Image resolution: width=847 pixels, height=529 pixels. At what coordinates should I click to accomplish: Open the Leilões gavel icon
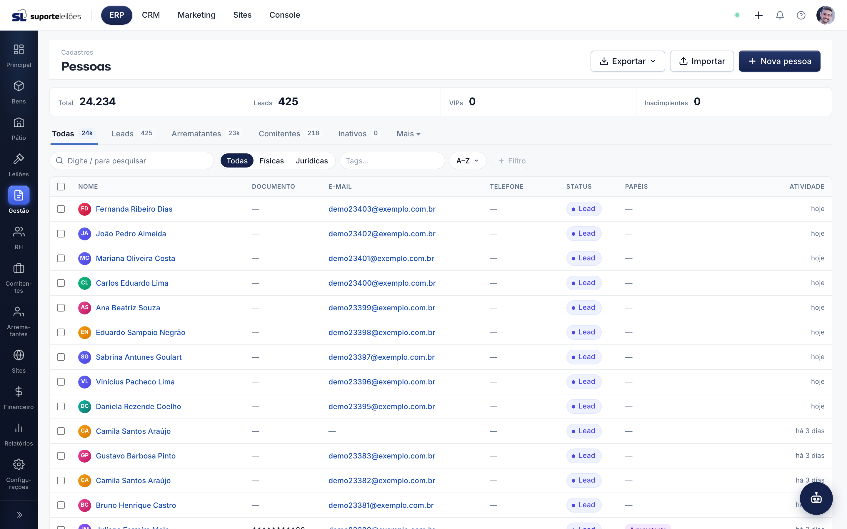pos(19,159)
